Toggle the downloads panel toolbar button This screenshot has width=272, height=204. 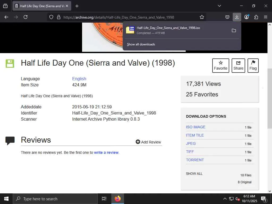(x=237, y=17)
